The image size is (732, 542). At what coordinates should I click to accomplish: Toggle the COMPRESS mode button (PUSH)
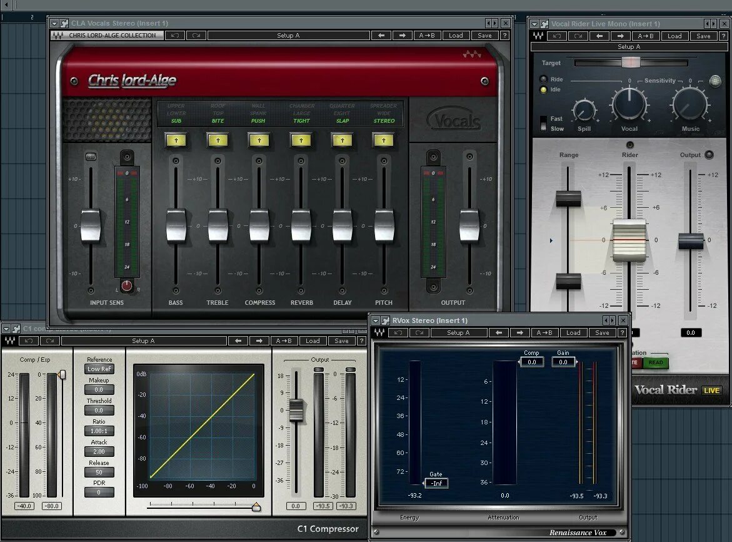tap(259, 140)
